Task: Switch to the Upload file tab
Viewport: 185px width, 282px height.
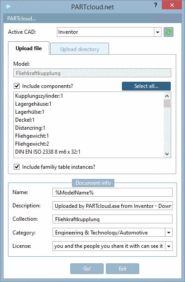Action: pos(28,48)
